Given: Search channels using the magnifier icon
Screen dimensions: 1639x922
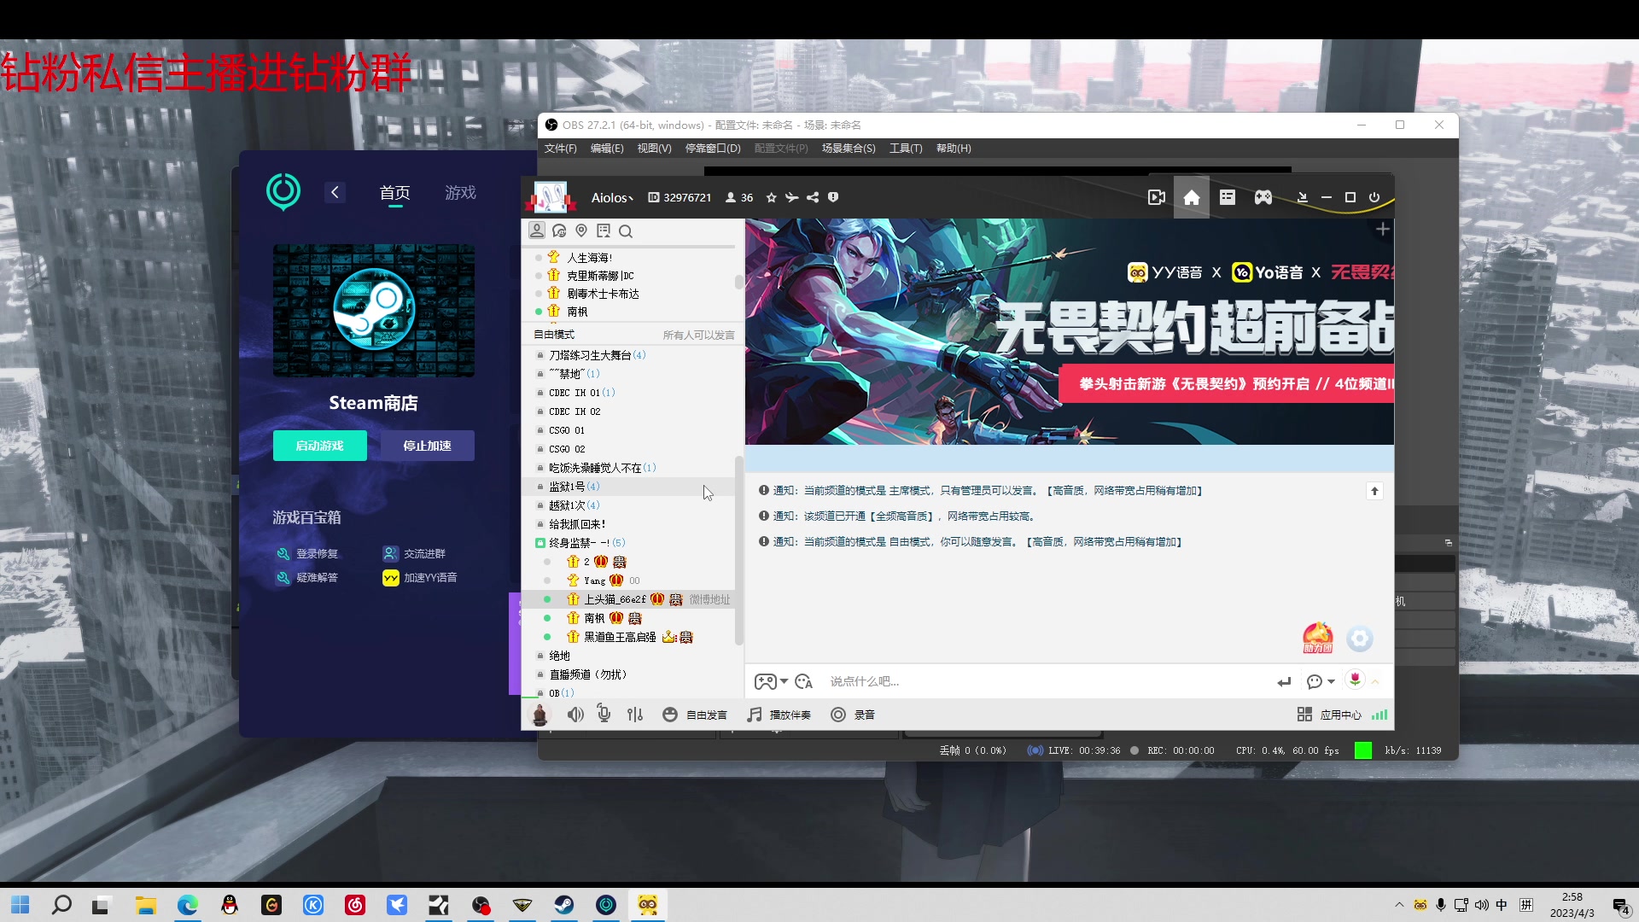Looking at the screenshot, I should [x=626, y=230].
